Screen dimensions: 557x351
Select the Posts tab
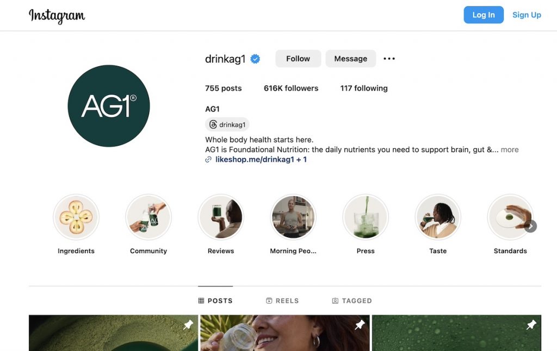click(x=215, y=300)
